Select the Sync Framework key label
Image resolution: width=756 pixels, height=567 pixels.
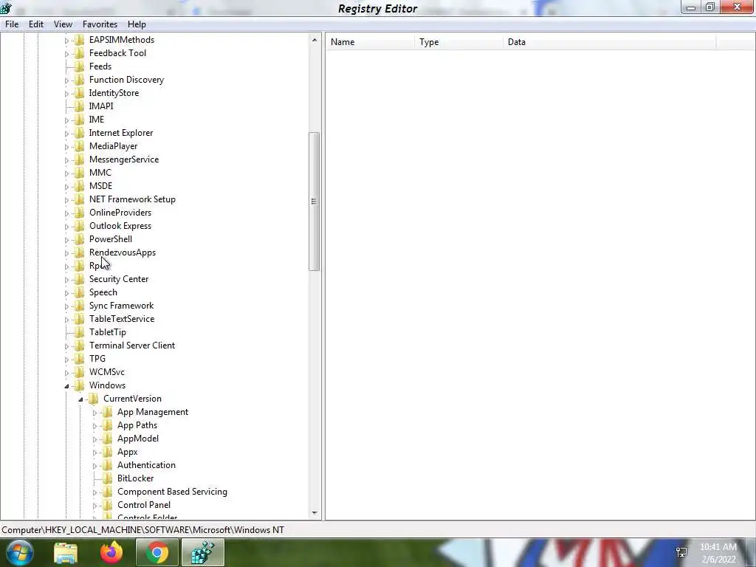(x=122, y=306)
